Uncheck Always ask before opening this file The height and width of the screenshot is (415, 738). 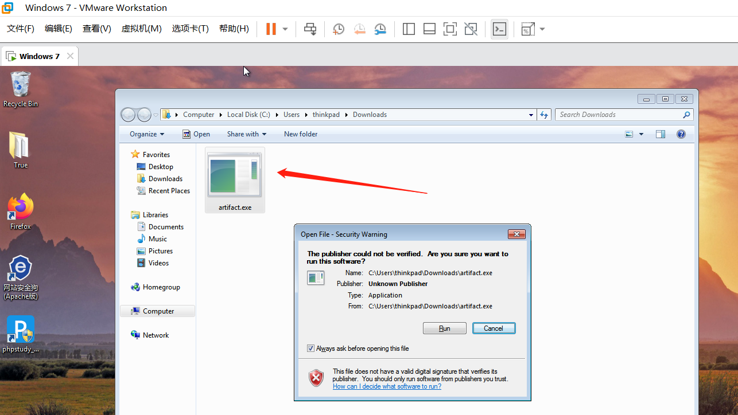click(x=310, y=349)
